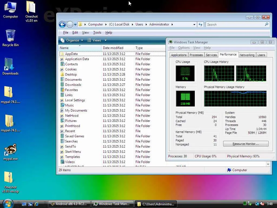Click the Type column header
This screenshot has width=277, height=208.
150,48
